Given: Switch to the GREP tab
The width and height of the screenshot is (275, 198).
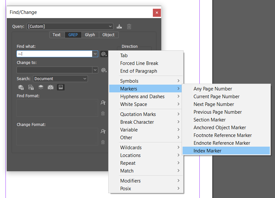Looking at the screenshot, I should 73,35.
